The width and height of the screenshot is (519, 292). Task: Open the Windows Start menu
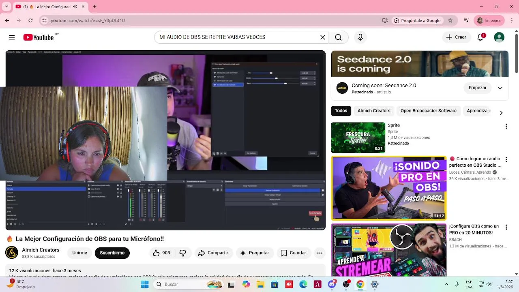tap(145, 284)
